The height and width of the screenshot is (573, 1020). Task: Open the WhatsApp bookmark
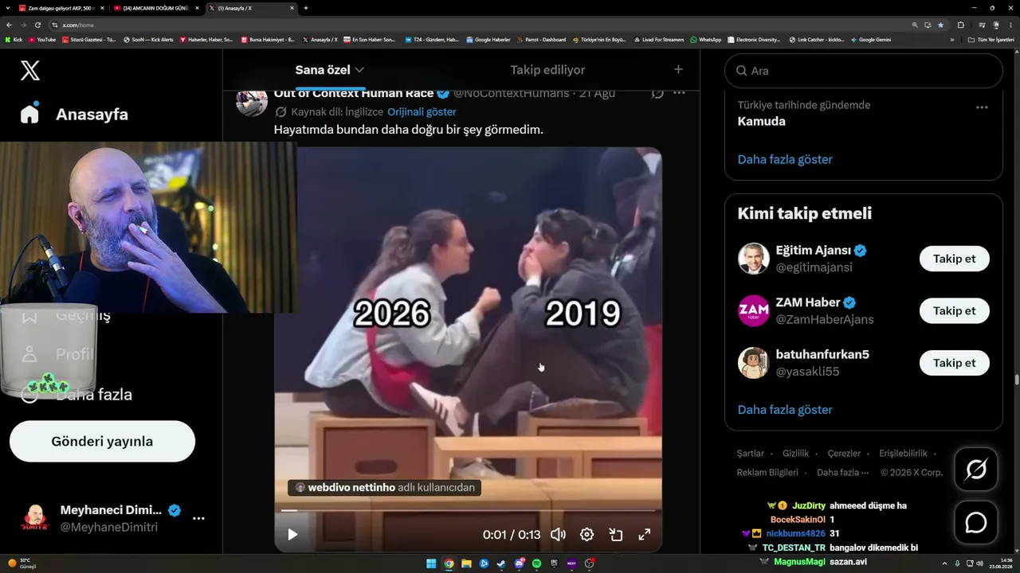(x=705, y=40)
